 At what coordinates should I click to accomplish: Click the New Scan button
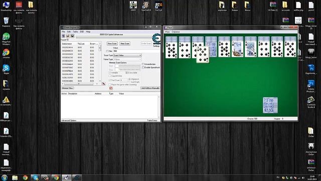(x=112, y=44)
